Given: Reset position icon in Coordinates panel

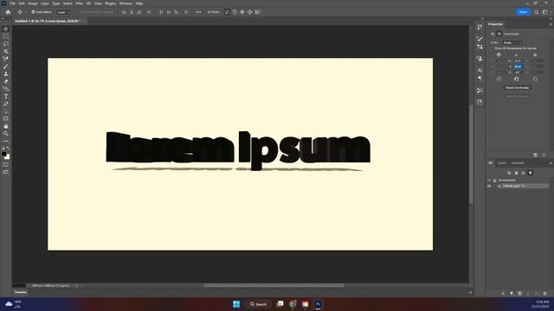Looking at the screenshot, I should (499, 79).
